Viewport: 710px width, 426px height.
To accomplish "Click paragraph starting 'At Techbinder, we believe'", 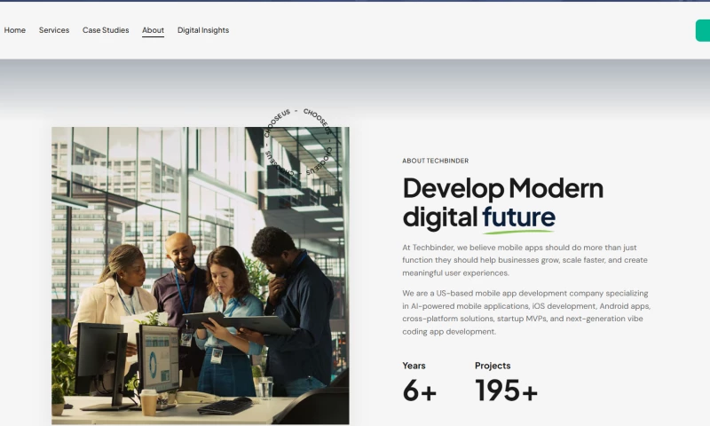I will (x=525, y=260).
